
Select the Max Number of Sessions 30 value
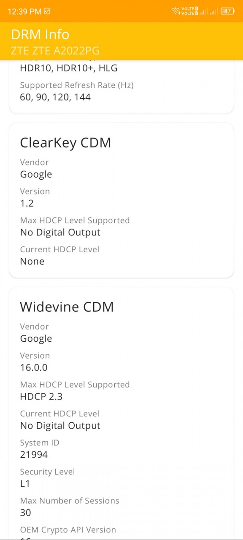coord(25,513)
